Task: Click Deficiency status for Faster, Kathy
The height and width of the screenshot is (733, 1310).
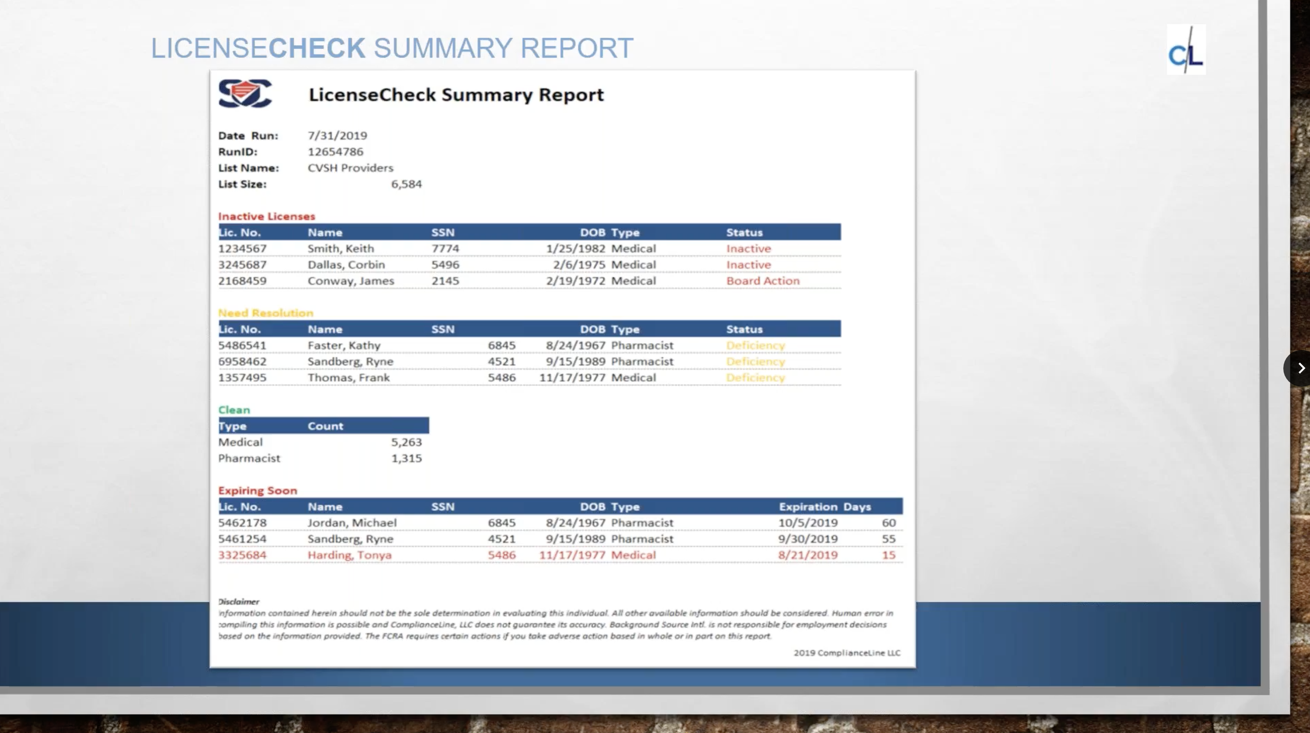Action: [755, 345]
